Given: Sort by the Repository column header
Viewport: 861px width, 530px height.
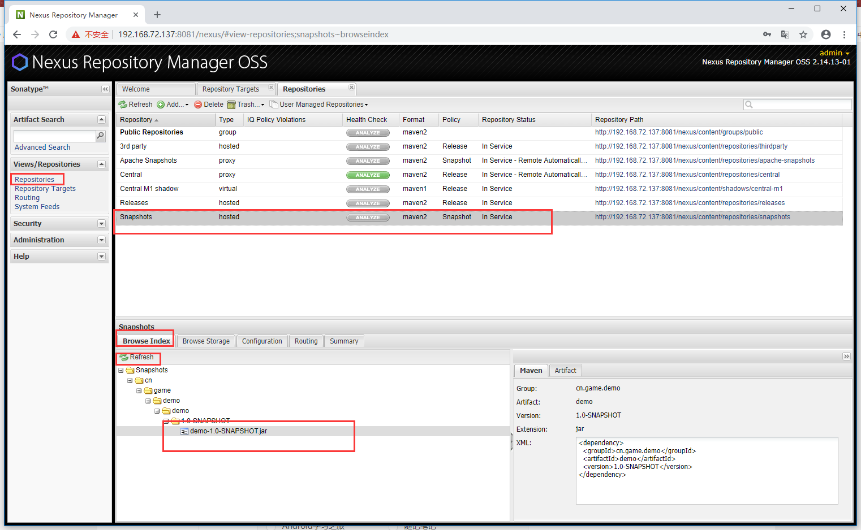Looking at the screenshot, I should coord(166,120).
